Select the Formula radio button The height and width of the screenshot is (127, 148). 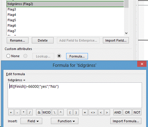click(x=59, y=56)
